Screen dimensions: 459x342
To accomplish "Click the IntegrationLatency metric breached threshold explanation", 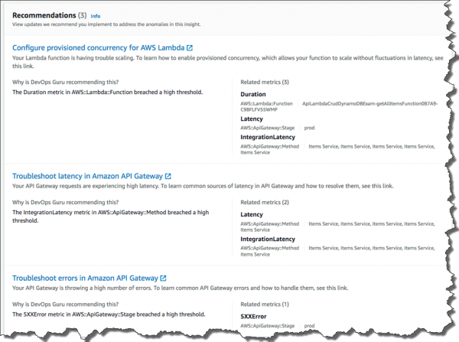I will click(111, 217).
